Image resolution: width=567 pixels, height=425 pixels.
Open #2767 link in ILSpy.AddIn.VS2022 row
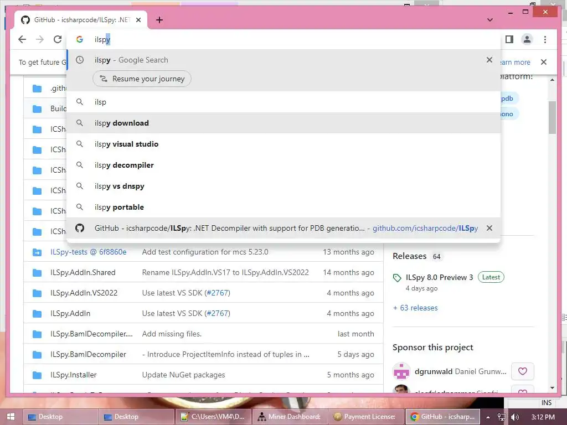217,293
